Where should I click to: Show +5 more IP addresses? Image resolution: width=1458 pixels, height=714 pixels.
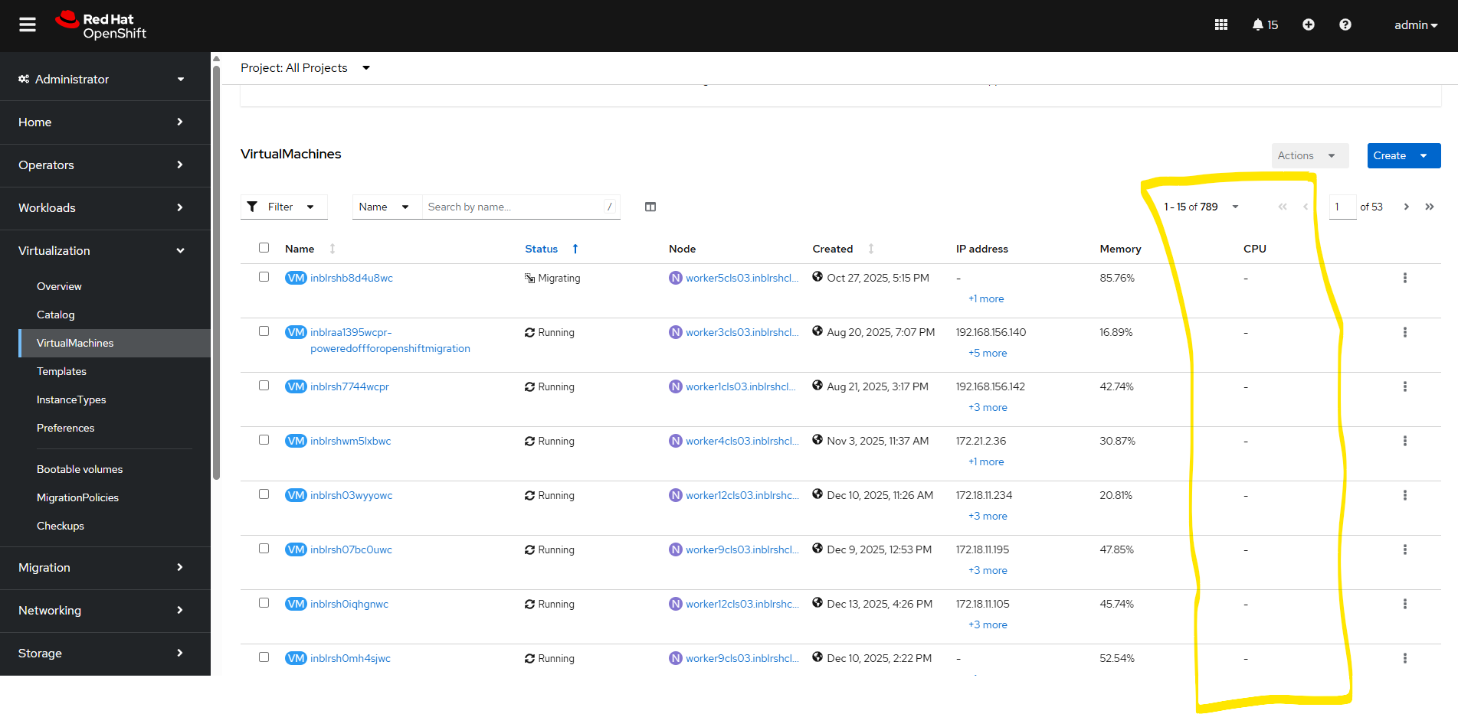pos(988,353)
